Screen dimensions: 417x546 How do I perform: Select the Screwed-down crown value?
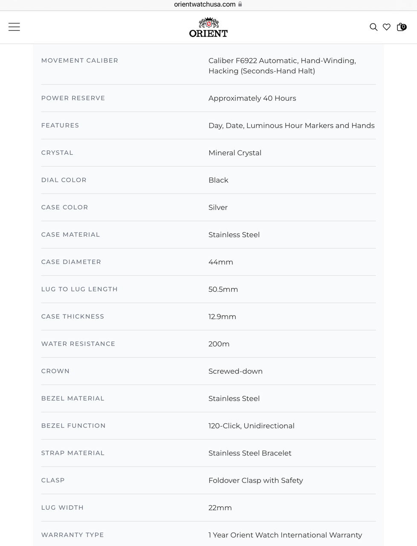click(235, 371)
